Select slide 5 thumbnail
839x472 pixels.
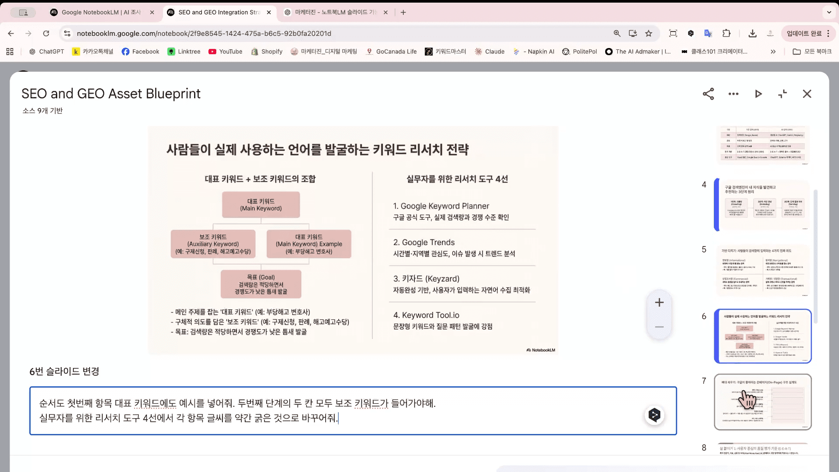(x=763, y=271)
